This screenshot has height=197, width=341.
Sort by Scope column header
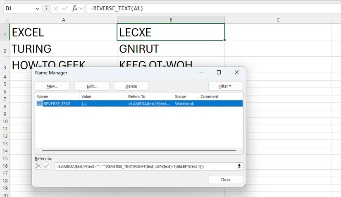pyautogui.click(x=186, y=96)
